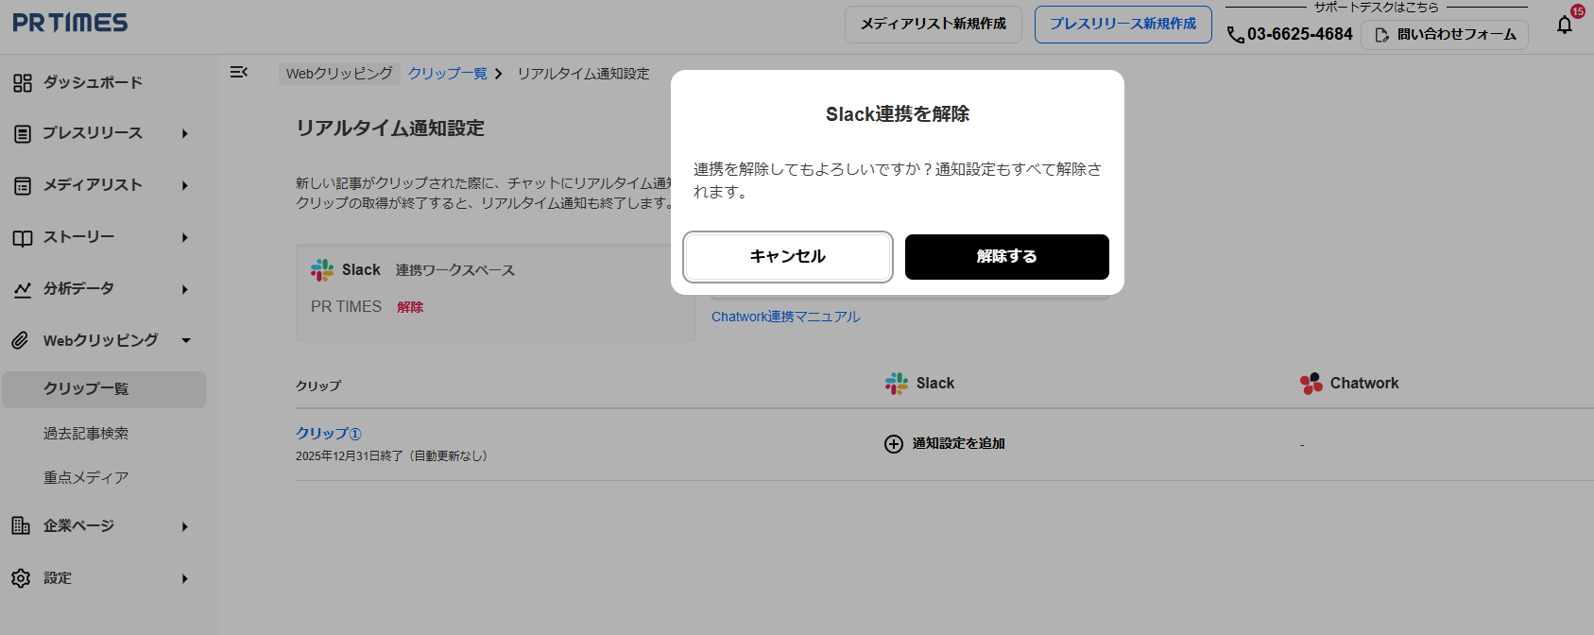Click the phone icon beside support number
The height and width of the screenshot is (635, 1594).
pos(1235,35)
